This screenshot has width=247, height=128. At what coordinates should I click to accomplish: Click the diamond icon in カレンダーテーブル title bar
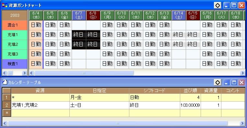[x=218, y=83]
